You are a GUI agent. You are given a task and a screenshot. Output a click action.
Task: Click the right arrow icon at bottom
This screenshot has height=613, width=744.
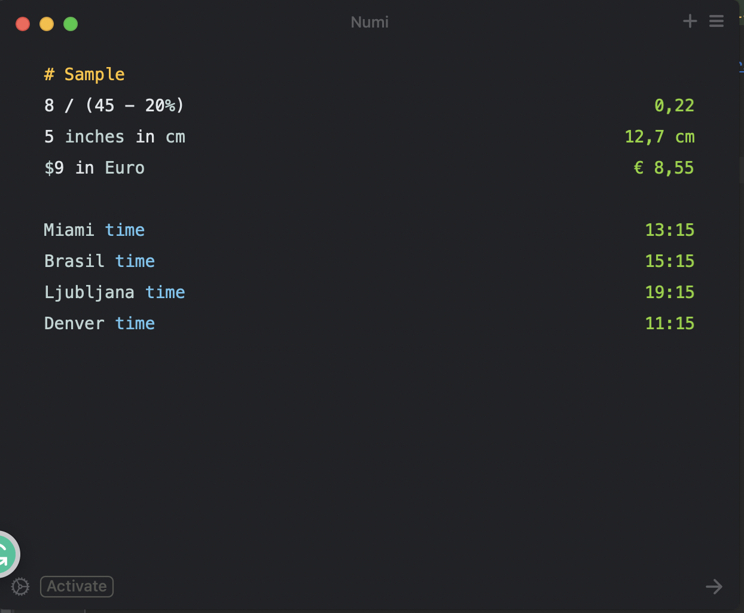[x=713, y=586]
